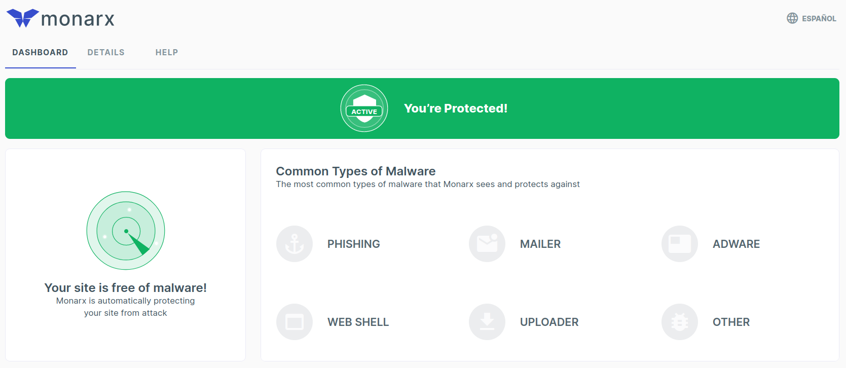The width and height of the screenshot is (846, 368).
Task: Click the You're Protected green banner
Action: 608,108
